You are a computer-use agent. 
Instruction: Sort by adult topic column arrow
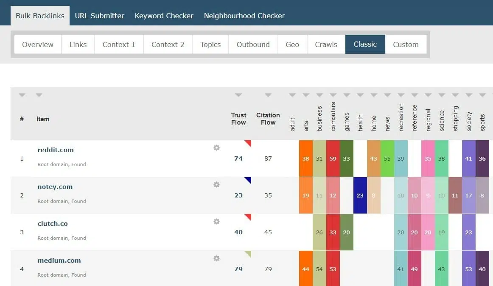(x=292, y=95)
